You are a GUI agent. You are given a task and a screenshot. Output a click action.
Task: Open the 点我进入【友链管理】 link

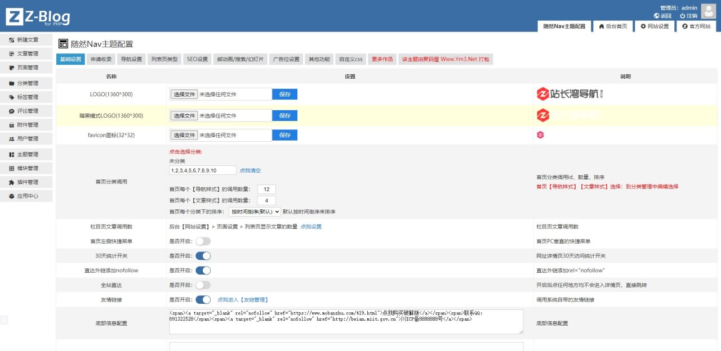click(243, 300)
